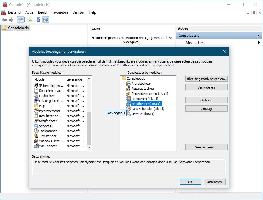This screenshot has width=263, height=200.
Task: Open the Meer acties submenu arrow
Action: (259, 43)
